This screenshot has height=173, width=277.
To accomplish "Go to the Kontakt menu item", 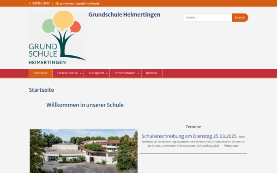I will coord(152,73).
